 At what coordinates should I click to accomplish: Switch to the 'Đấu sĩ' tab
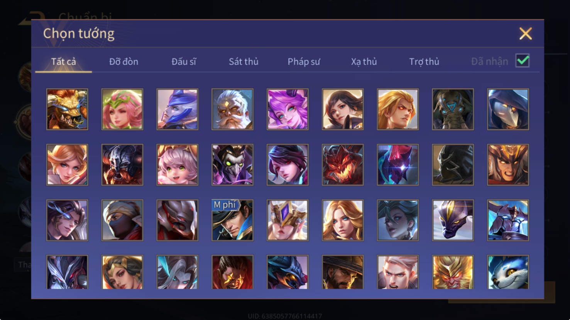184,62
